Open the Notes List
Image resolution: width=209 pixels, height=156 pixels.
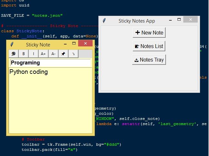(x=149, y=46)
